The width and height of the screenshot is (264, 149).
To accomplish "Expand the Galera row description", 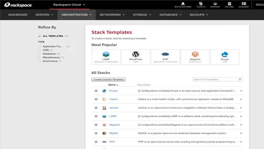I will tap(241, 99).
